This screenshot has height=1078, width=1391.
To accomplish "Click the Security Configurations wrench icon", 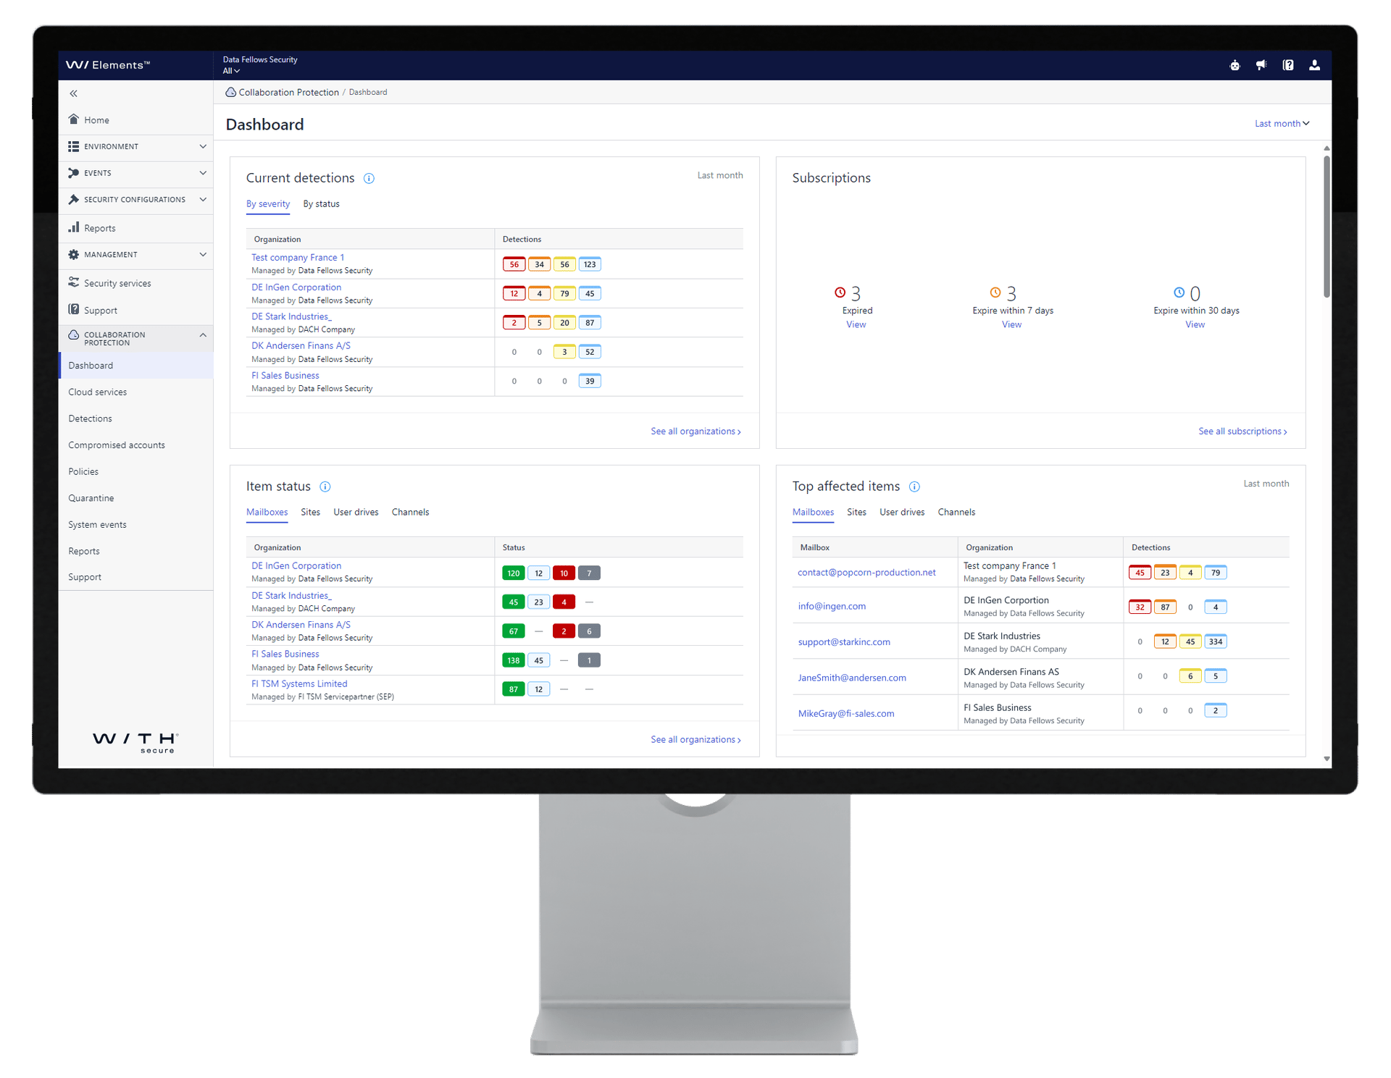I will click(73, 199).
